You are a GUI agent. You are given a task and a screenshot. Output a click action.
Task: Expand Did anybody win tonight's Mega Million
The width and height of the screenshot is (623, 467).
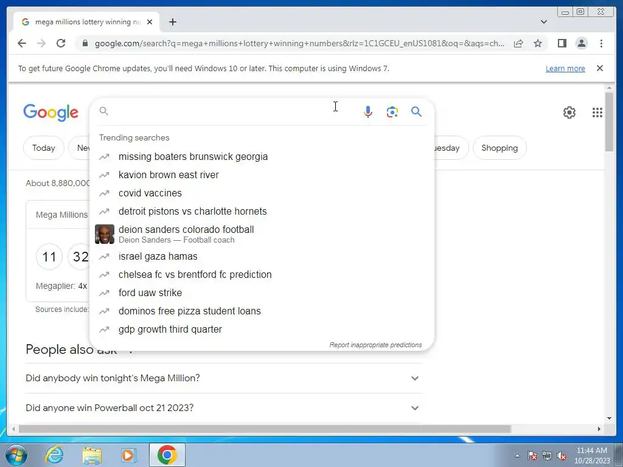[x=224, y=378]
